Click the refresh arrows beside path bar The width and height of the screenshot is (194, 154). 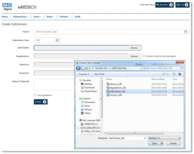click(145, 68)
